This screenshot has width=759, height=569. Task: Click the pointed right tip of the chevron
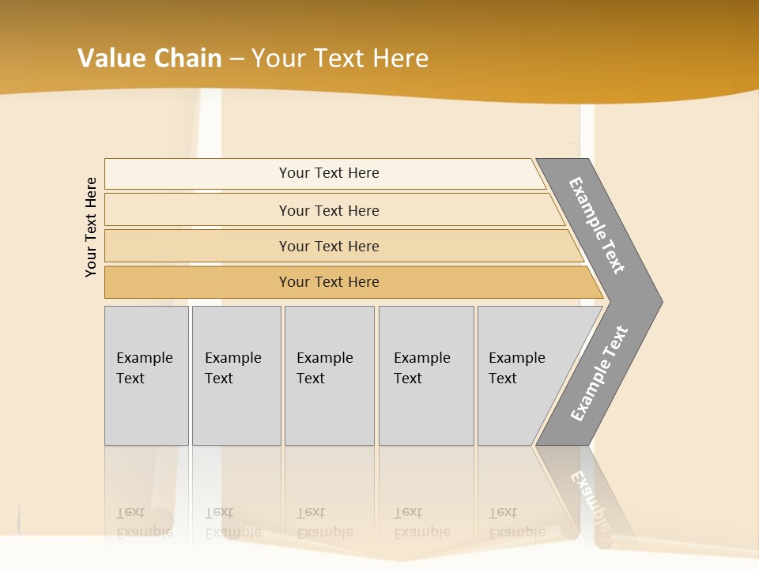coord(656,301)
